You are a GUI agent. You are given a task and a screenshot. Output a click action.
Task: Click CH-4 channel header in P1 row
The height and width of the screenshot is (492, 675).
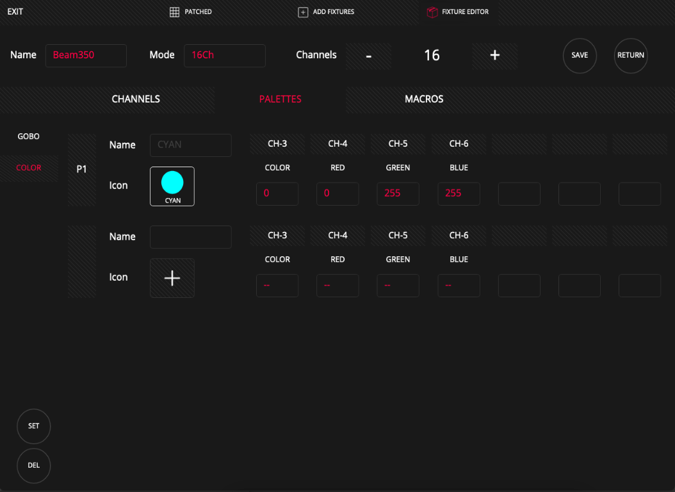pos(337,143)
